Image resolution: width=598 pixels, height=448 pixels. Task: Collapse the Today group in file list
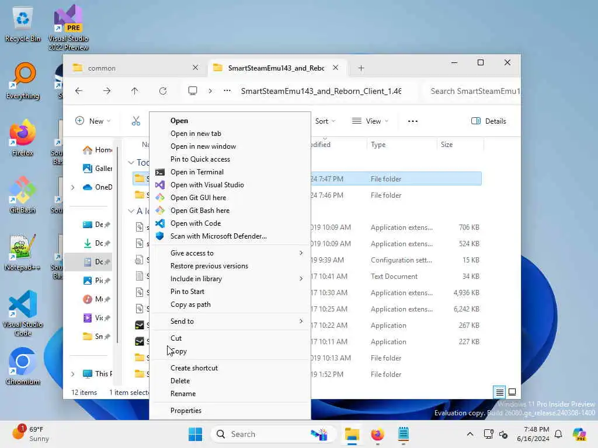[x=131, y=163]
